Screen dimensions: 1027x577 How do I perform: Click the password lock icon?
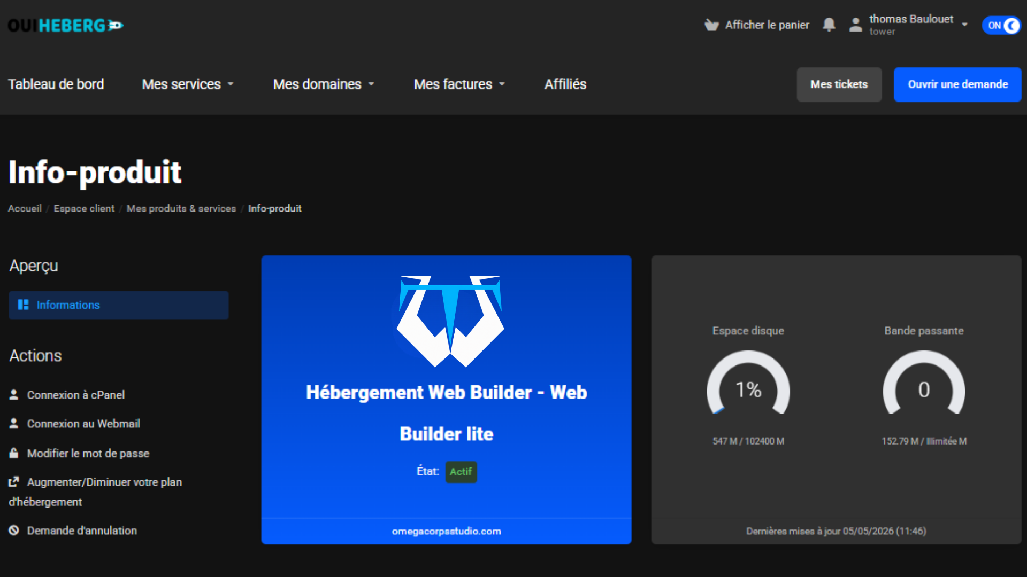click(x=14, y=453)
